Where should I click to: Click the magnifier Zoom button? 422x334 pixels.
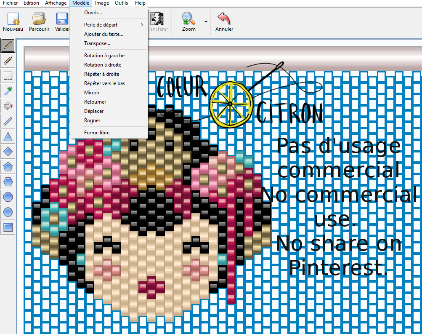pyautogui.click(x=188, y=22)
